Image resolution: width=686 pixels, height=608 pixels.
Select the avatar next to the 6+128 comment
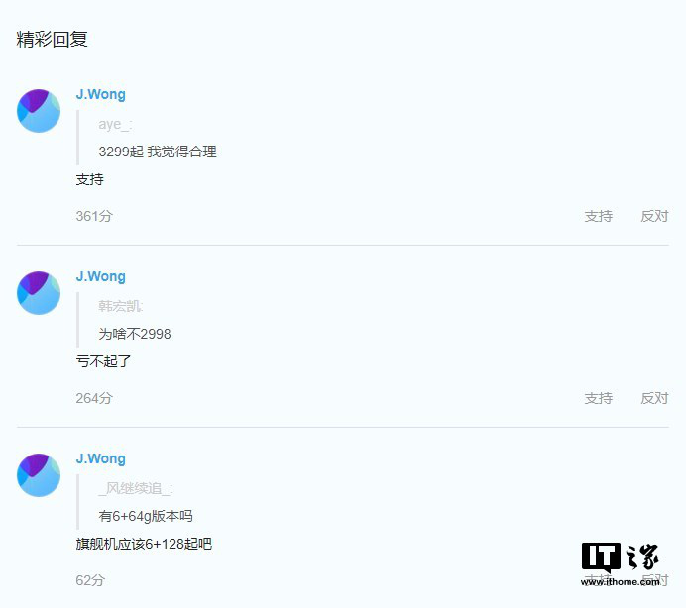39,475
